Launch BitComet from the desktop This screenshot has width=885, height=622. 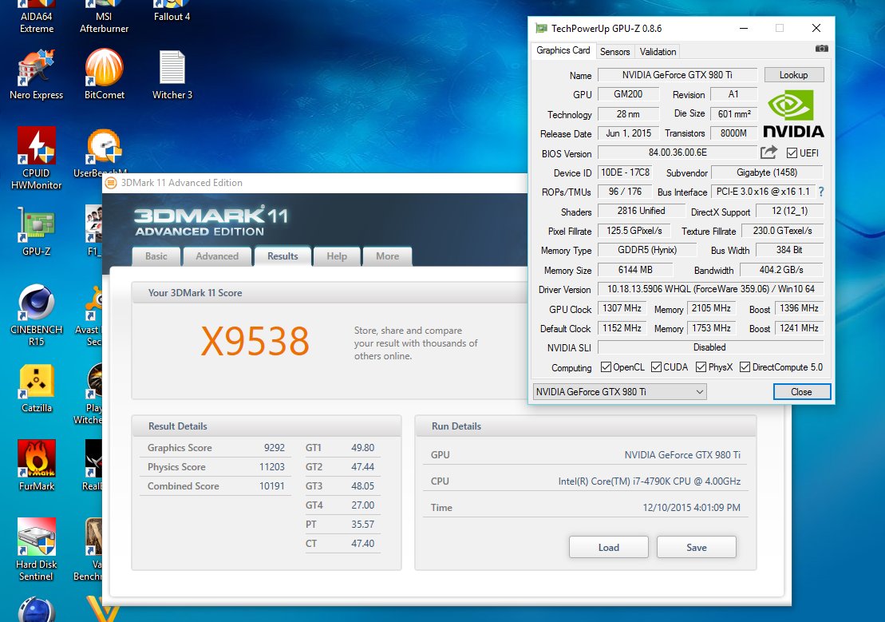click(105, 74)
